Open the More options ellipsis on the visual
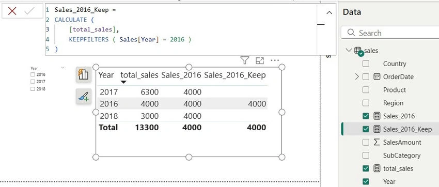Image resolution: width=439 pixels, height=187 pixels. pos(275,60)
